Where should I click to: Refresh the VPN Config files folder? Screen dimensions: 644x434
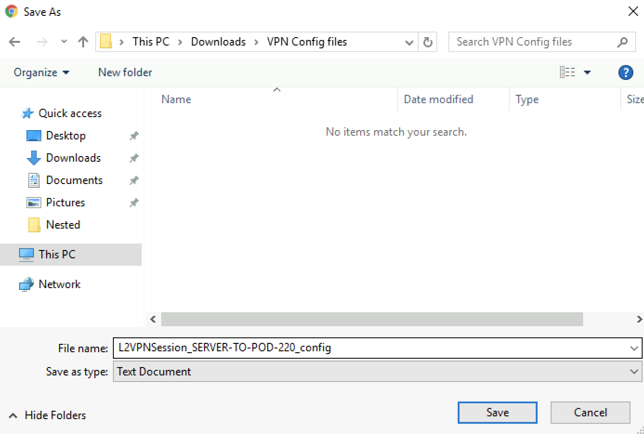click(x=428, y=42)
